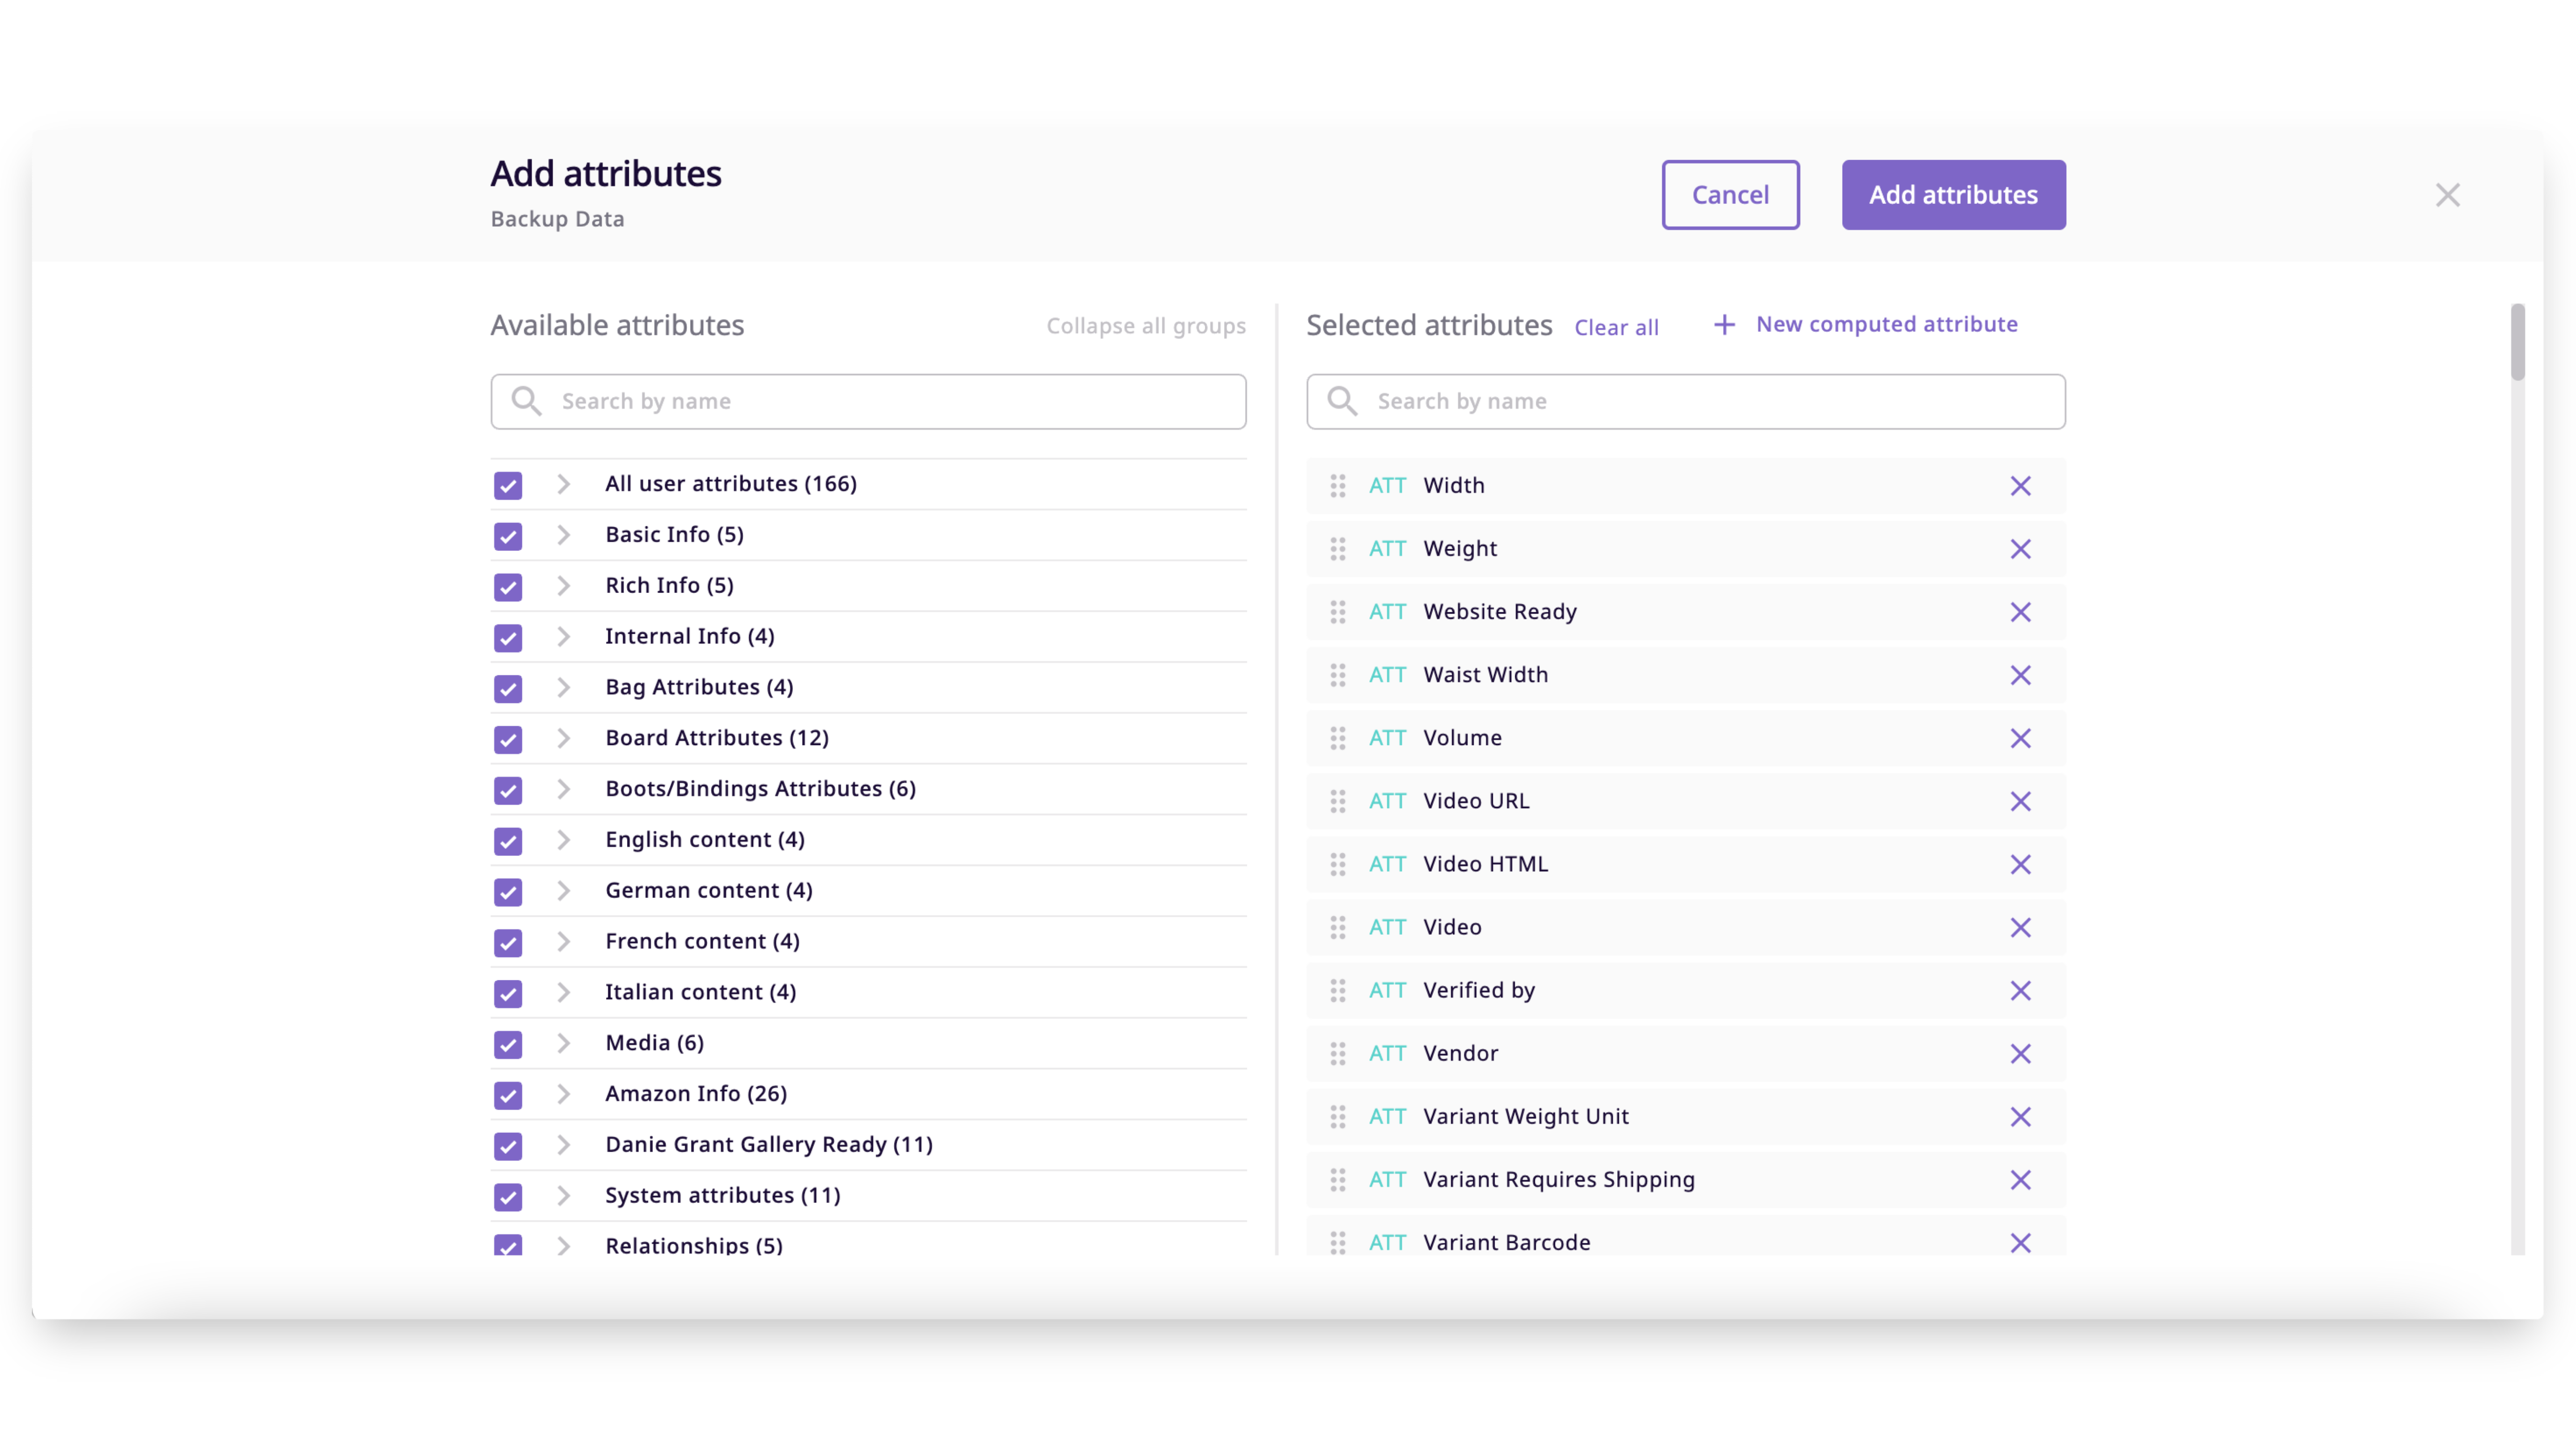Remove Video URL from selected attributes
This screenshot has width=2576, height=1449.
click(x=2020, y=801)
